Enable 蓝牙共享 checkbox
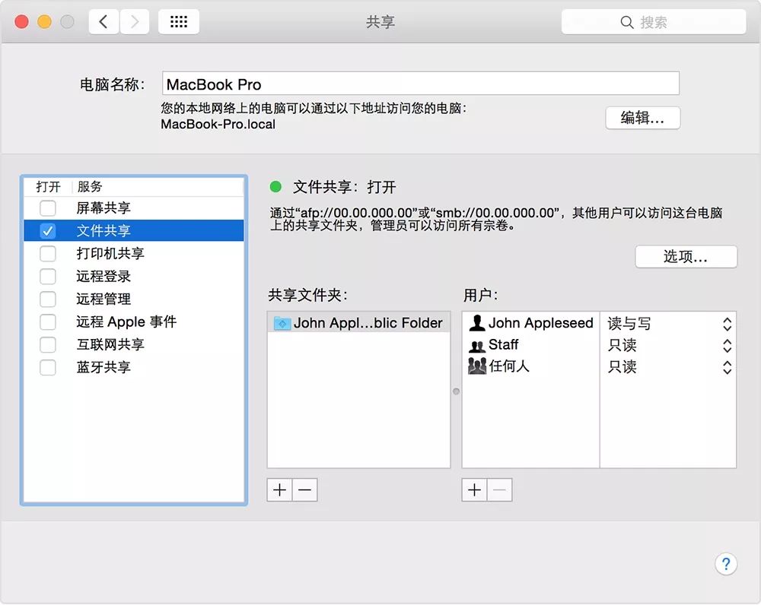 47,367
